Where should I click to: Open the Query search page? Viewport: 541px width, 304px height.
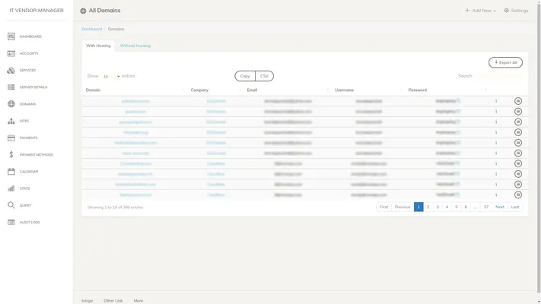coord(25,205)
